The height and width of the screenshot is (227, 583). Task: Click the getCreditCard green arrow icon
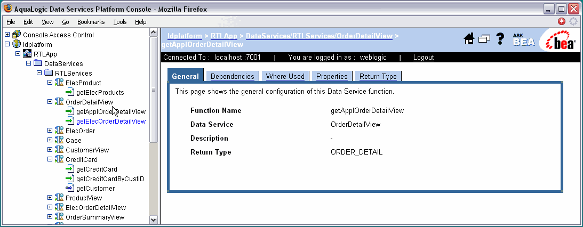point(70,169)
